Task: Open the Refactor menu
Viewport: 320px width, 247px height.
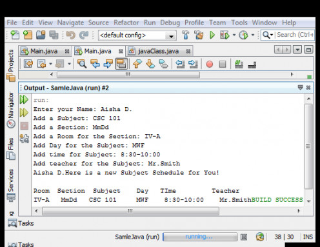Action: tap(126, 23)
